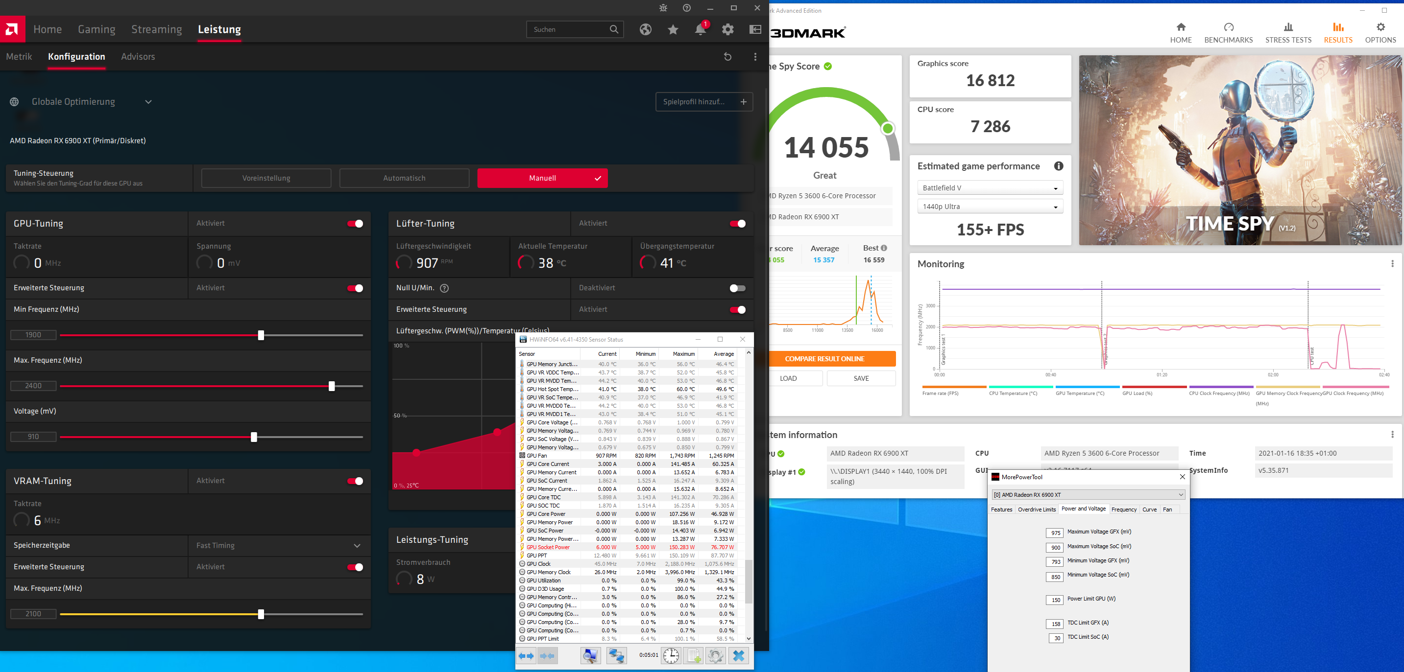The width and height of the screenshot is (1404, 672).
Task: Open the bug report tool icon
Action: (663, 8)
